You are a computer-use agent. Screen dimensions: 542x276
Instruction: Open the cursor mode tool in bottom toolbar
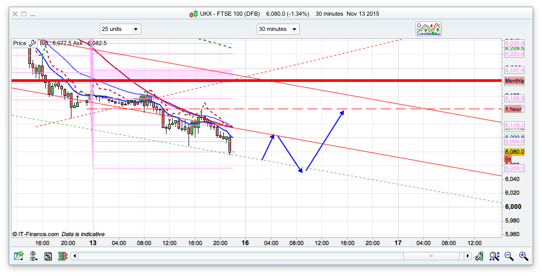tap(34, 256)
